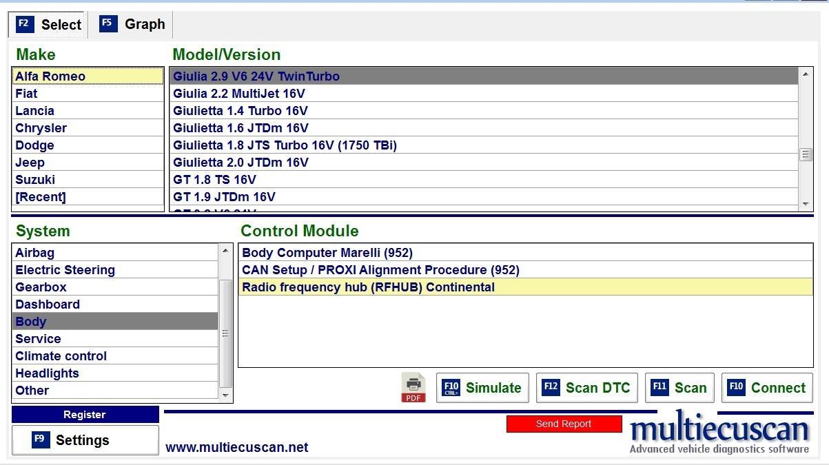Choose Lancia make
Screen dimensions: 829x465
(88, 111)
